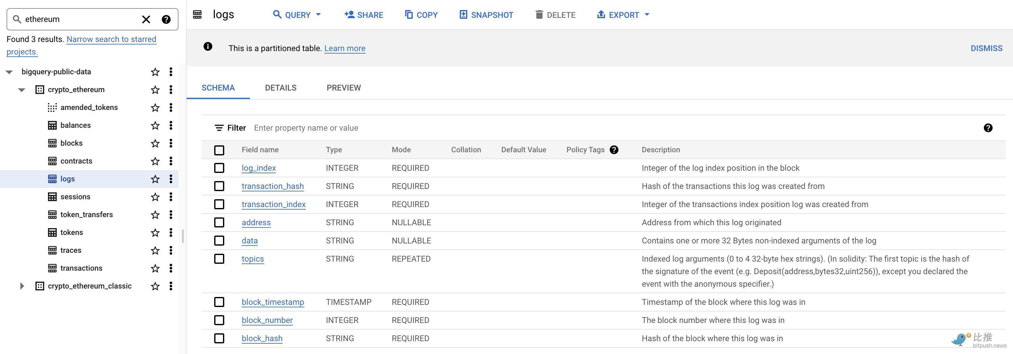Screen dimensions: 1013x354
Task: Open more options for blocks table
Action: tap(171, 143)
